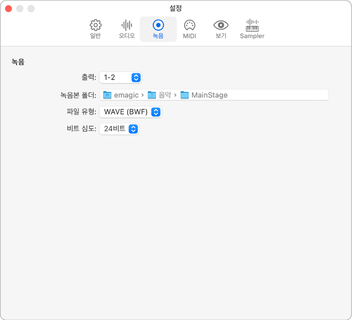Screen dimensions: 352x320
Task: Click the 녹음 section heading
Action: tap(18, 62)
